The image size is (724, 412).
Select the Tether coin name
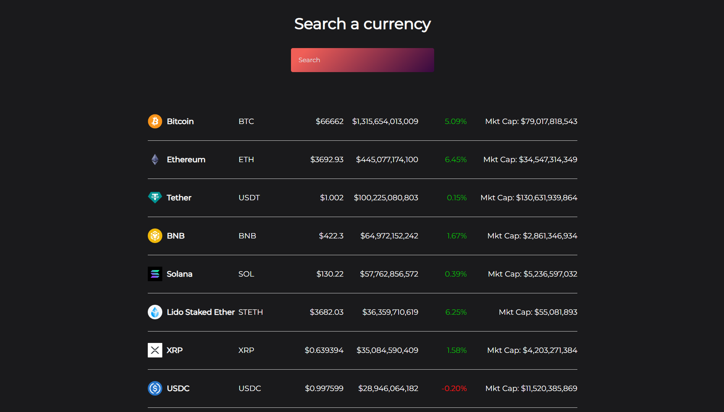tap(179, 198)
